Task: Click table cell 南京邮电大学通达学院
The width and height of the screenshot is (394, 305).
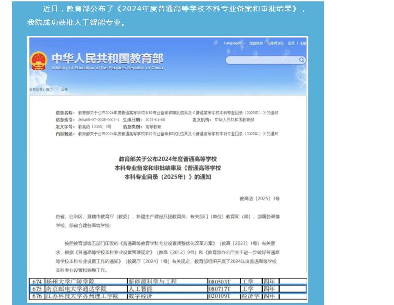Action: tap(76, 289)
